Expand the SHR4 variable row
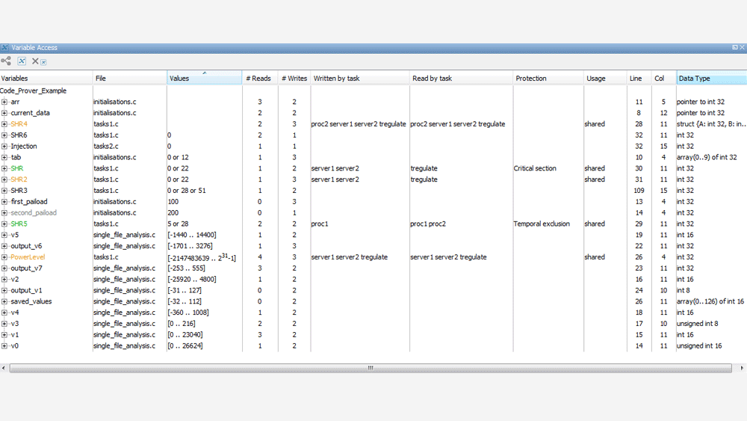The image size is (747, 421). pos(4,124)
